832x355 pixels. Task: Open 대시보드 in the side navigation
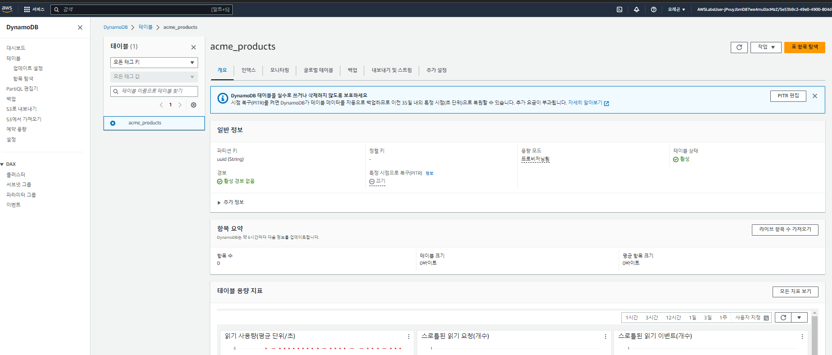[16, 48]
